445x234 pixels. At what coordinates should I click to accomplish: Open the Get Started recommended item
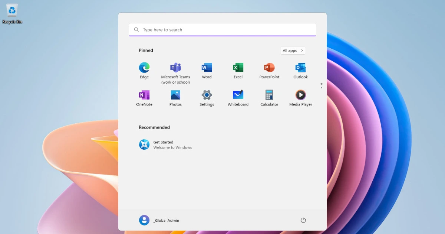(165, 144)
